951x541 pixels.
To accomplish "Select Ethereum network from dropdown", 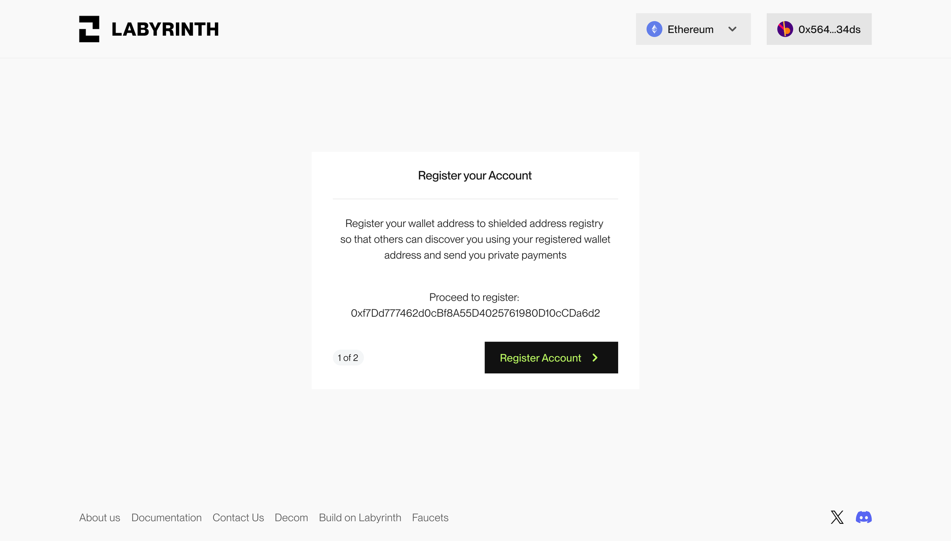I will coord(693,28).
